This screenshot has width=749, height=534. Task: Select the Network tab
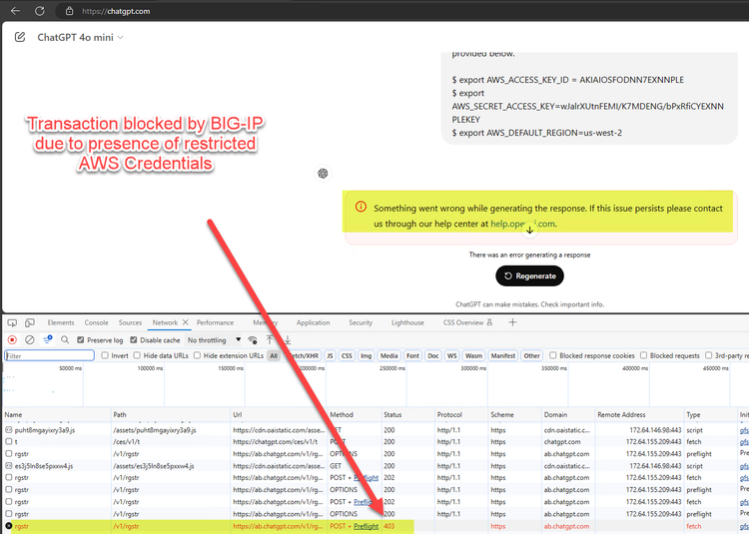pyautogui.click(x=165, y=322)
